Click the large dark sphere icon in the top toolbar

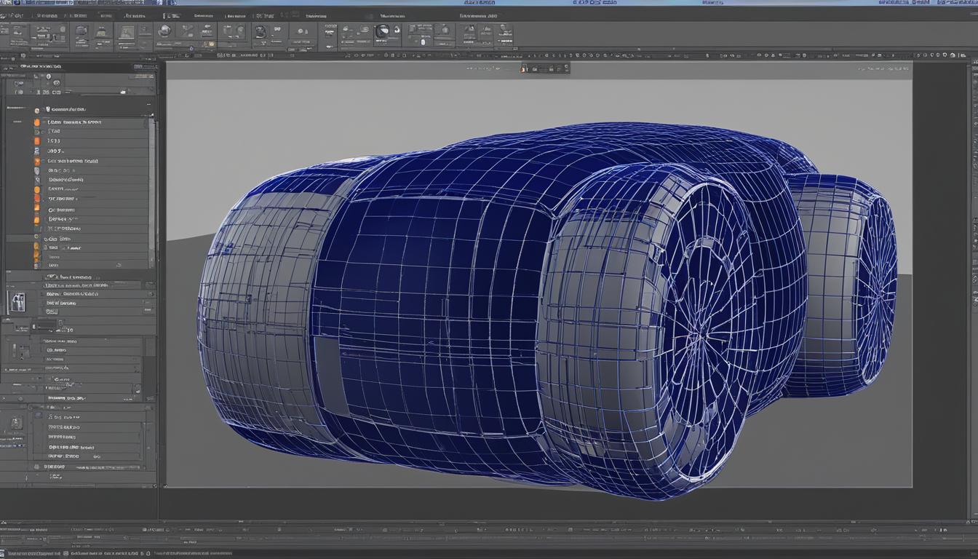pos(383,31)
